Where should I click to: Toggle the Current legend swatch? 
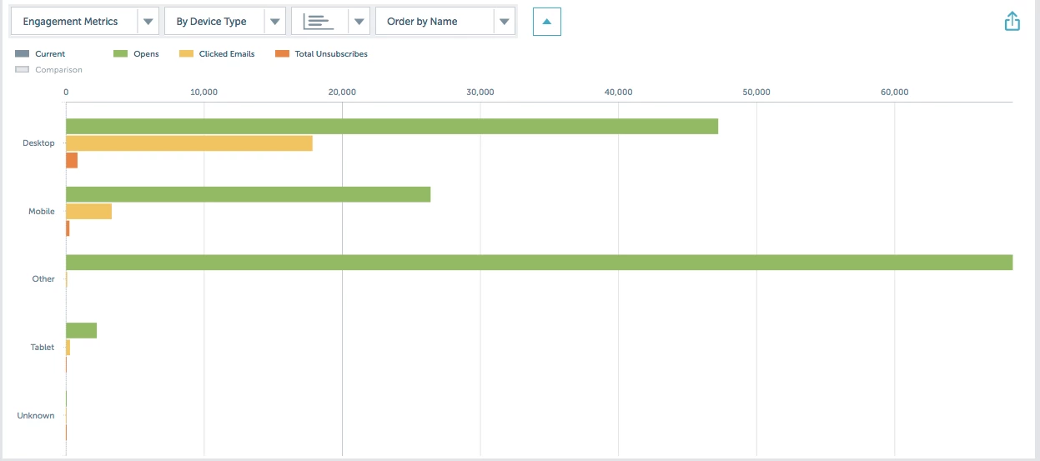(x=23, y=54)
